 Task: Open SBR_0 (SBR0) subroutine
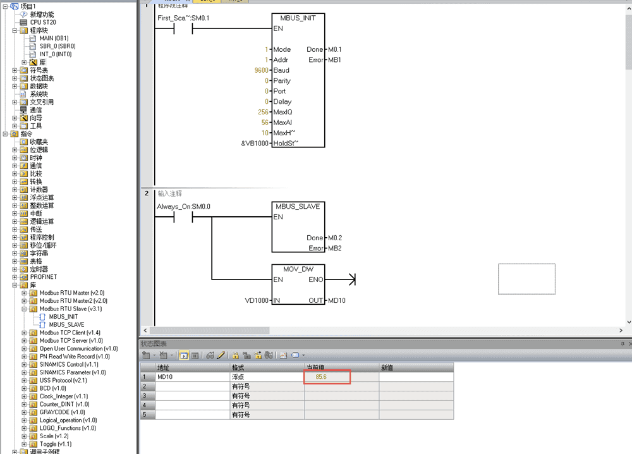point(57,46)
